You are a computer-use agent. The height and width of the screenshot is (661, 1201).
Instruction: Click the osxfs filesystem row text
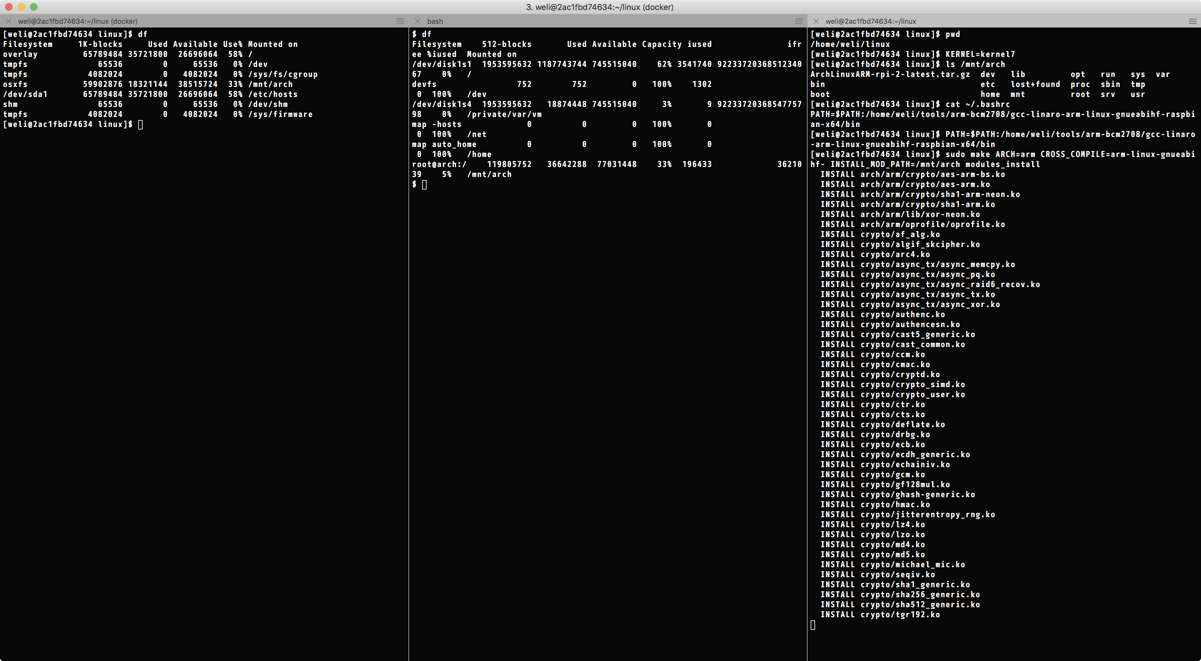coord(15,84)
